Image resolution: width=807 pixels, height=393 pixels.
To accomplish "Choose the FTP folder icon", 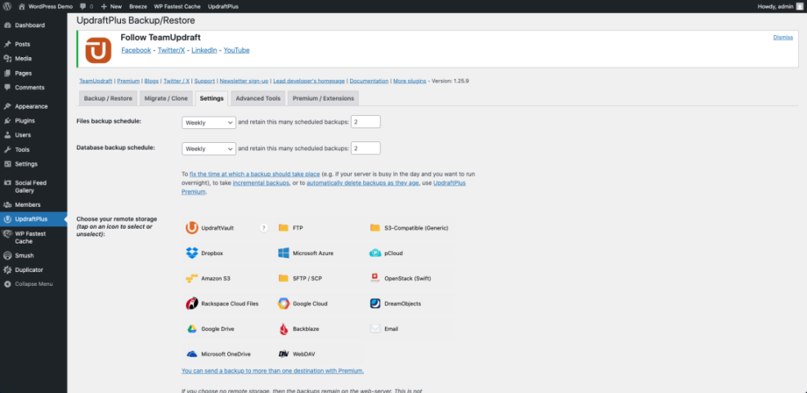I will 283,228.
